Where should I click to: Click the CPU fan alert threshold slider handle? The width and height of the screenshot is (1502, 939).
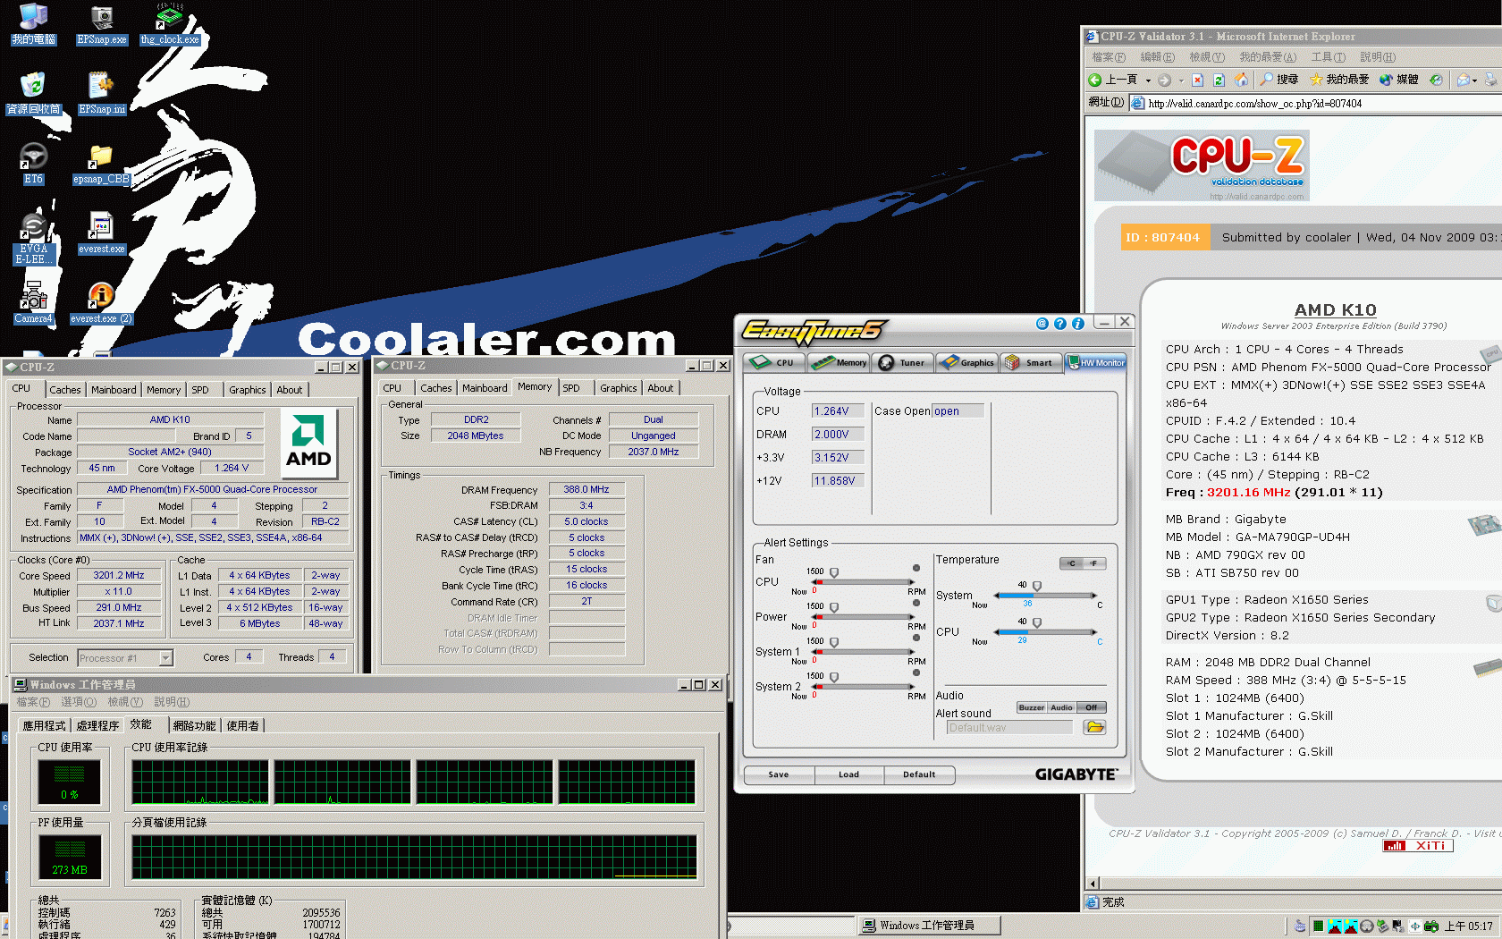[834, 572]
